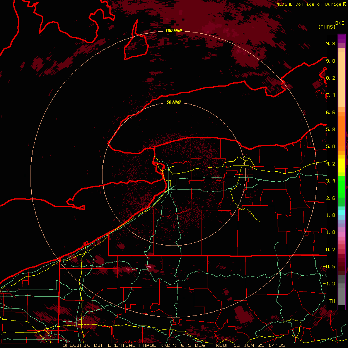Click the 5.8 value on the color scale
This screenshot has width=348, height=348.
tap(331, 130)
